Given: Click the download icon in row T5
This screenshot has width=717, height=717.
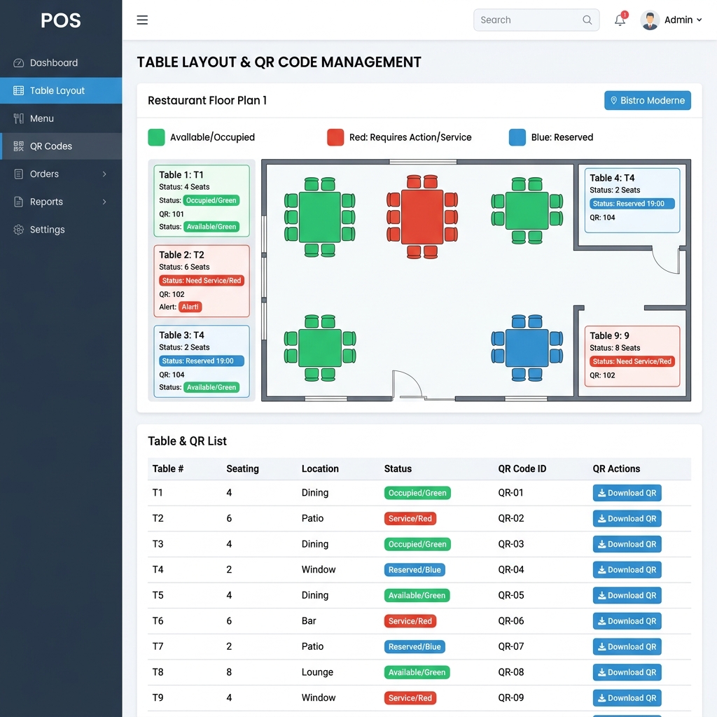Looking at the screenshot, I should pyautogui.click(x=601, y=595).
